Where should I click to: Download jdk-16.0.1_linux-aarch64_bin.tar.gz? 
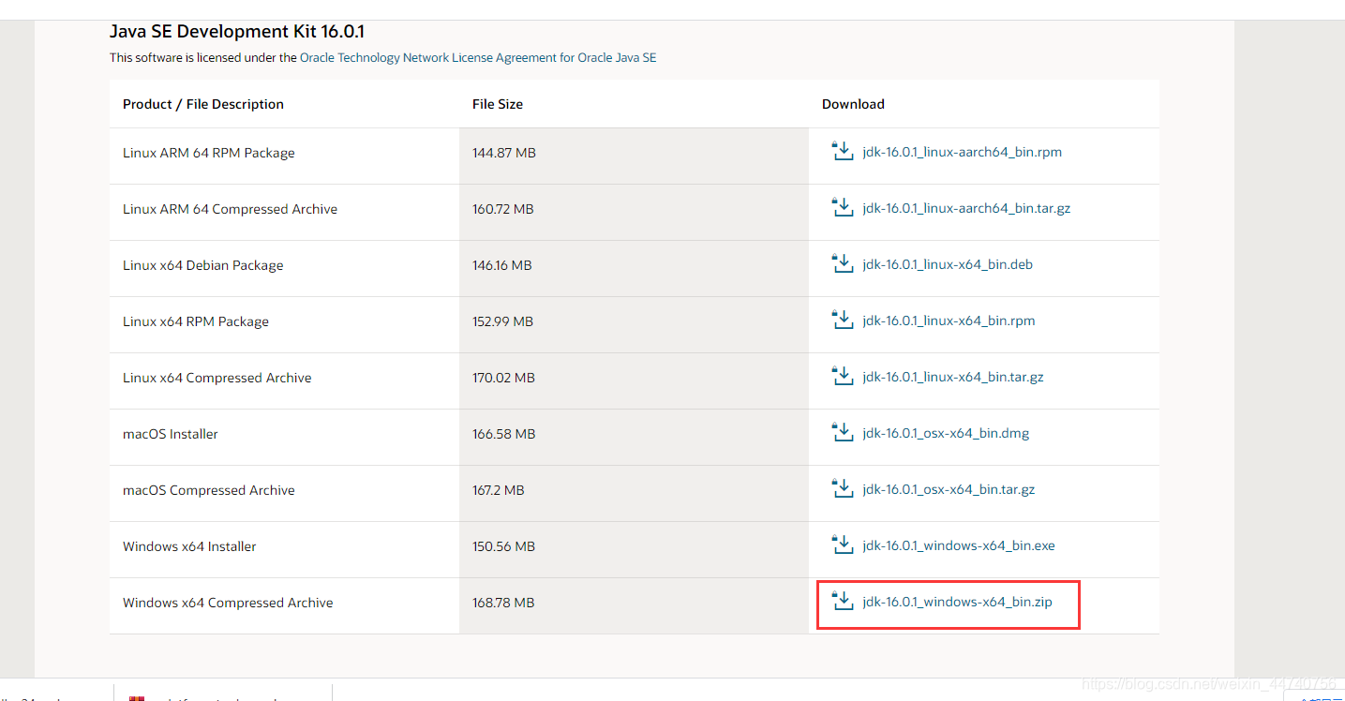point(966,208)
